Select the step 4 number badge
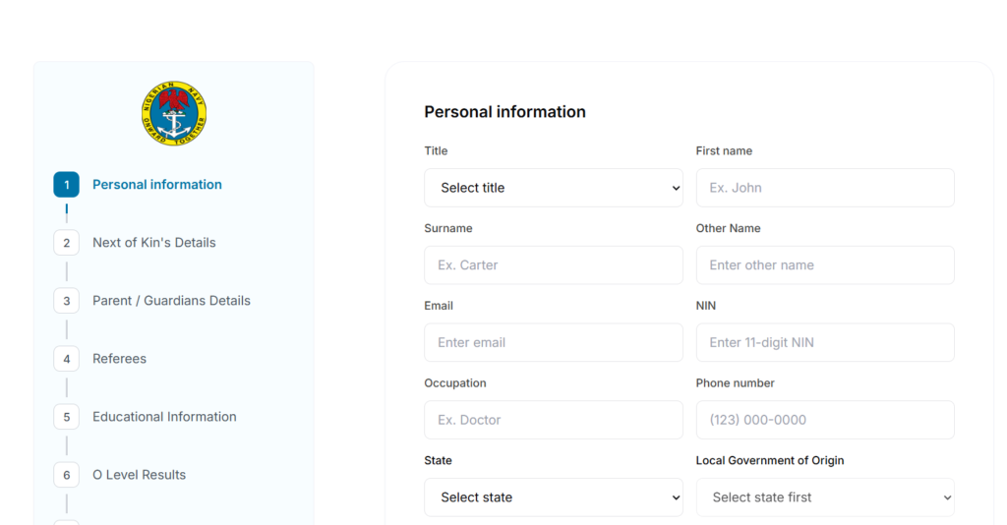 click(67, 359)
